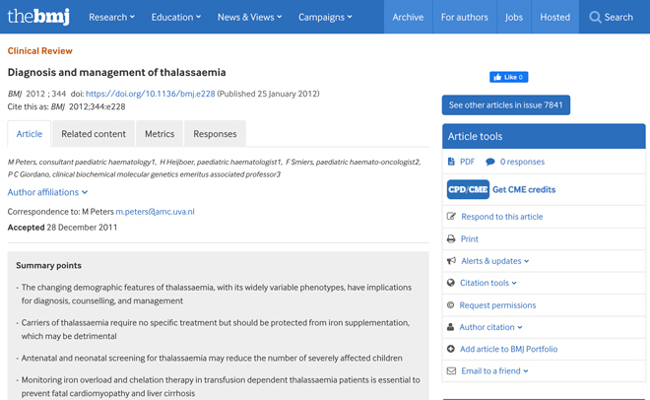Open the DOI link 10.1136/bmj.e228
The height and width of the screenshot is (400, 650).
pyautogui.click(x=150, y=94)
